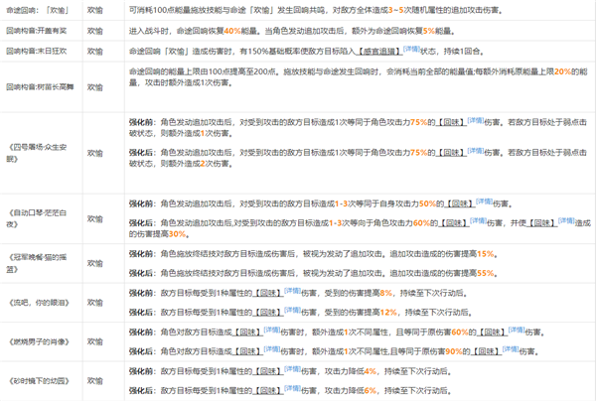Click the row title 命途回响:「欢愉」
Viewport: 596px width, 401px height.
(36, 9)
